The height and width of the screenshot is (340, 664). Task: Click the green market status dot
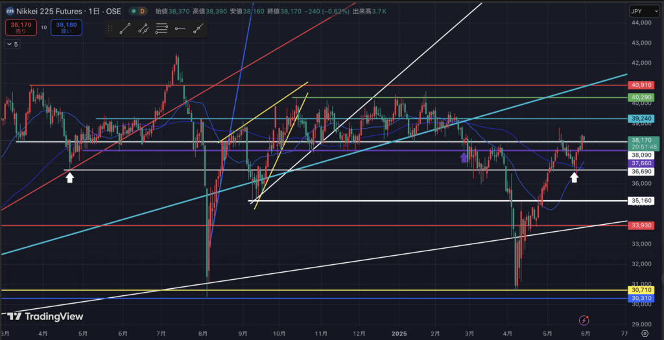click(x=133, y=12)
